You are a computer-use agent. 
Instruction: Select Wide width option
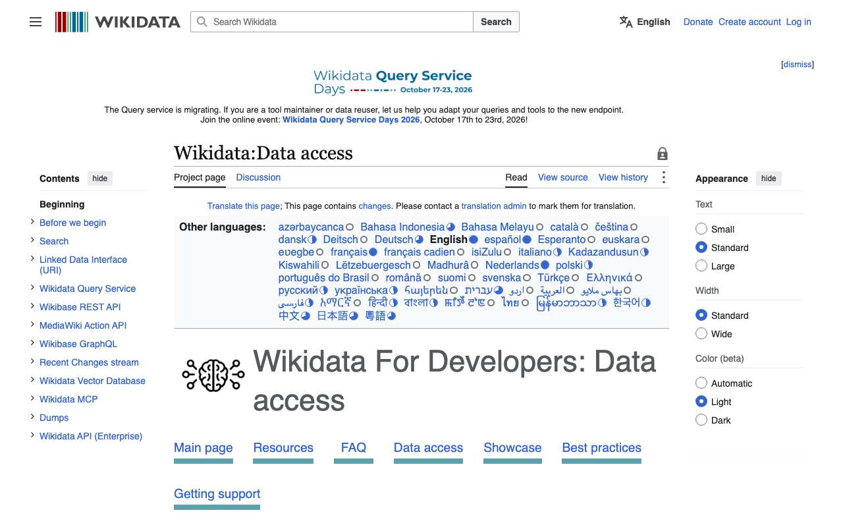coord(701,334)
